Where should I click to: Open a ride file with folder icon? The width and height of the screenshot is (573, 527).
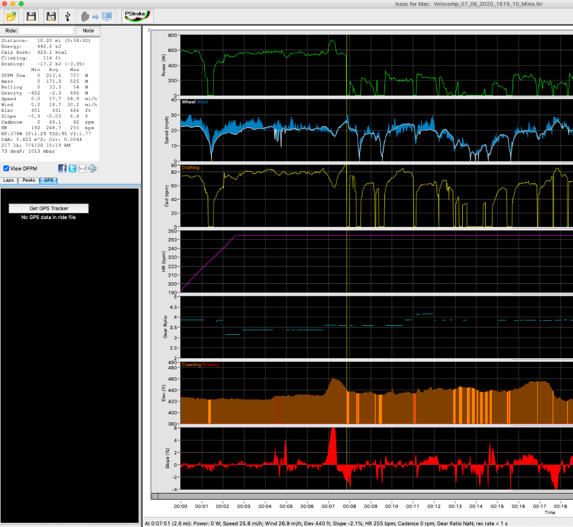[x=12, y=16]
